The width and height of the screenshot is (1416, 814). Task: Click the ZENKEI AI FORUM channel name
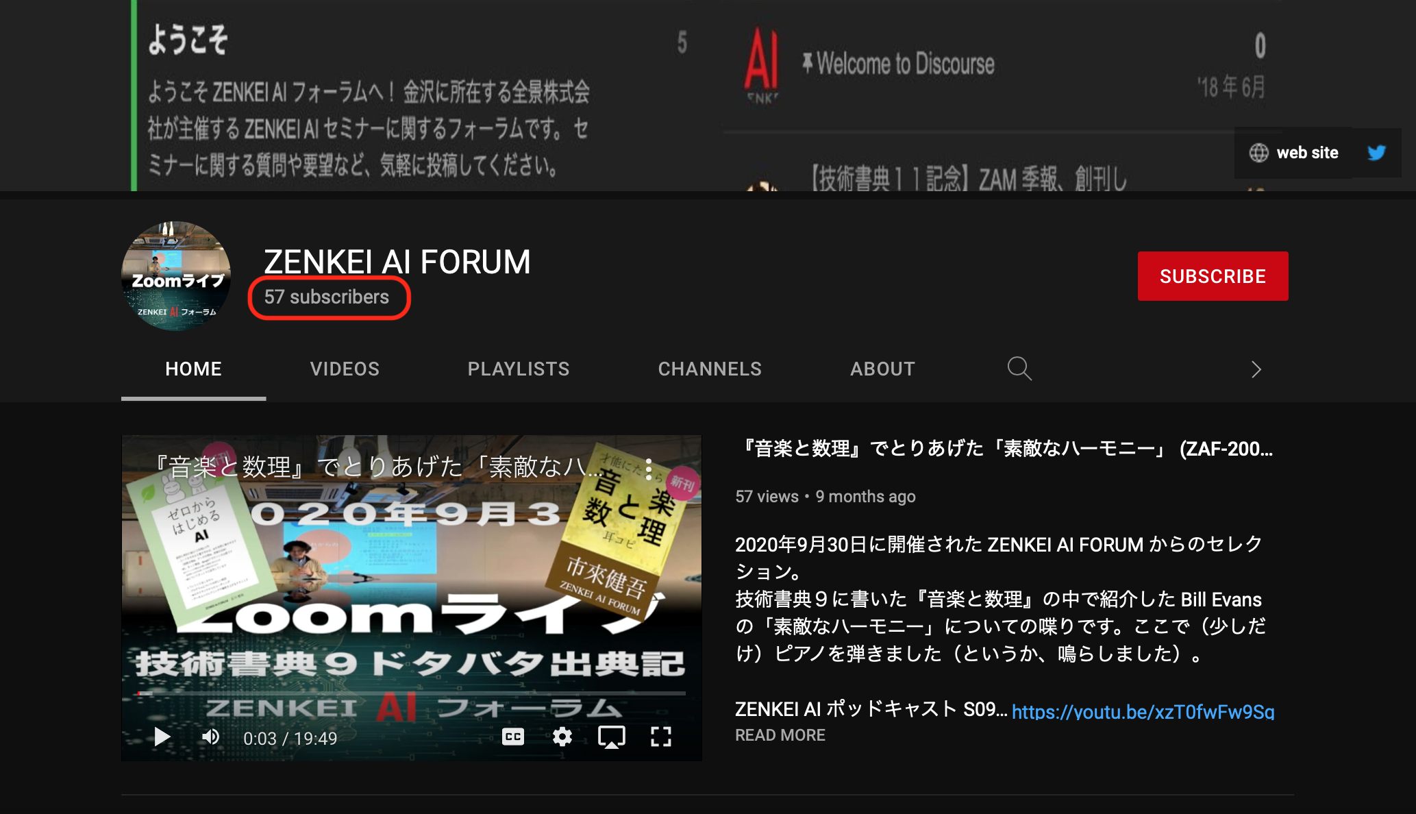pos(397,262)
